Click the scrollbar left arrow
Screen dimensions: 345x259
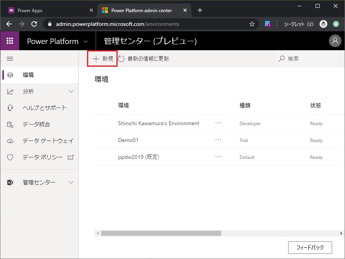click(x=98, y=233)
